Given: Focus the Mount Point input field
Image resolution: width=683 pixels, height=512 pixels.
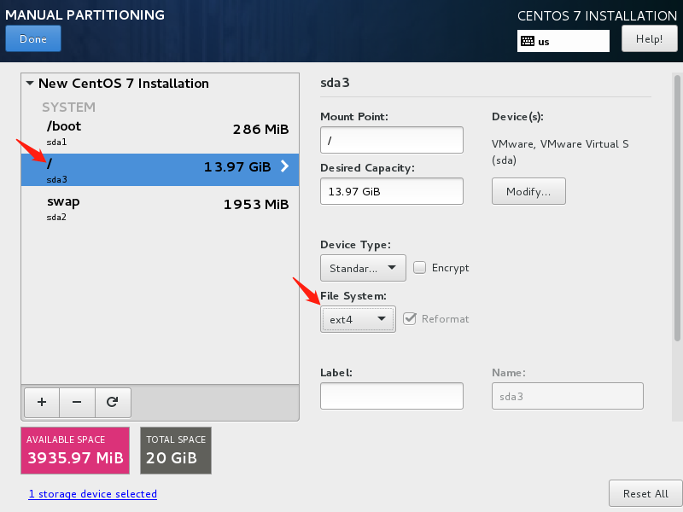Looking at the screenshot, I should (x=392, y=140).
